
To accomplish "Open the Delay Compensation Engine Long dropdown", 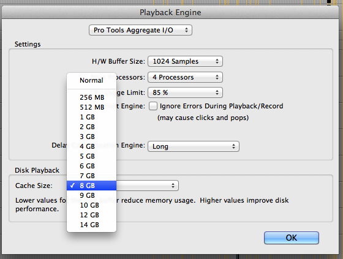I will [194, 146].
